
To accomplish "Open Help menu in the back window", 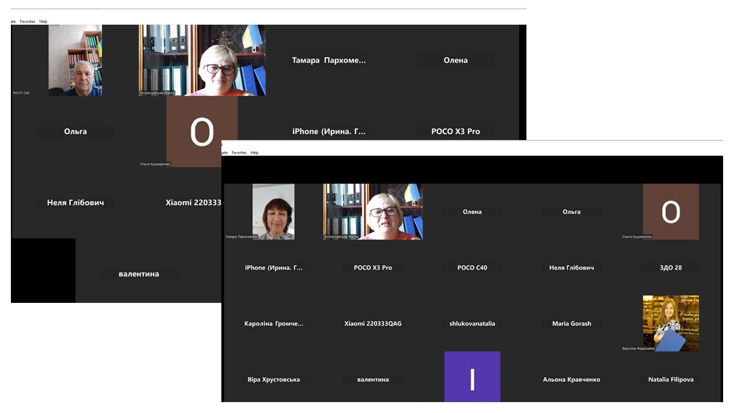I will click(43, 21).
